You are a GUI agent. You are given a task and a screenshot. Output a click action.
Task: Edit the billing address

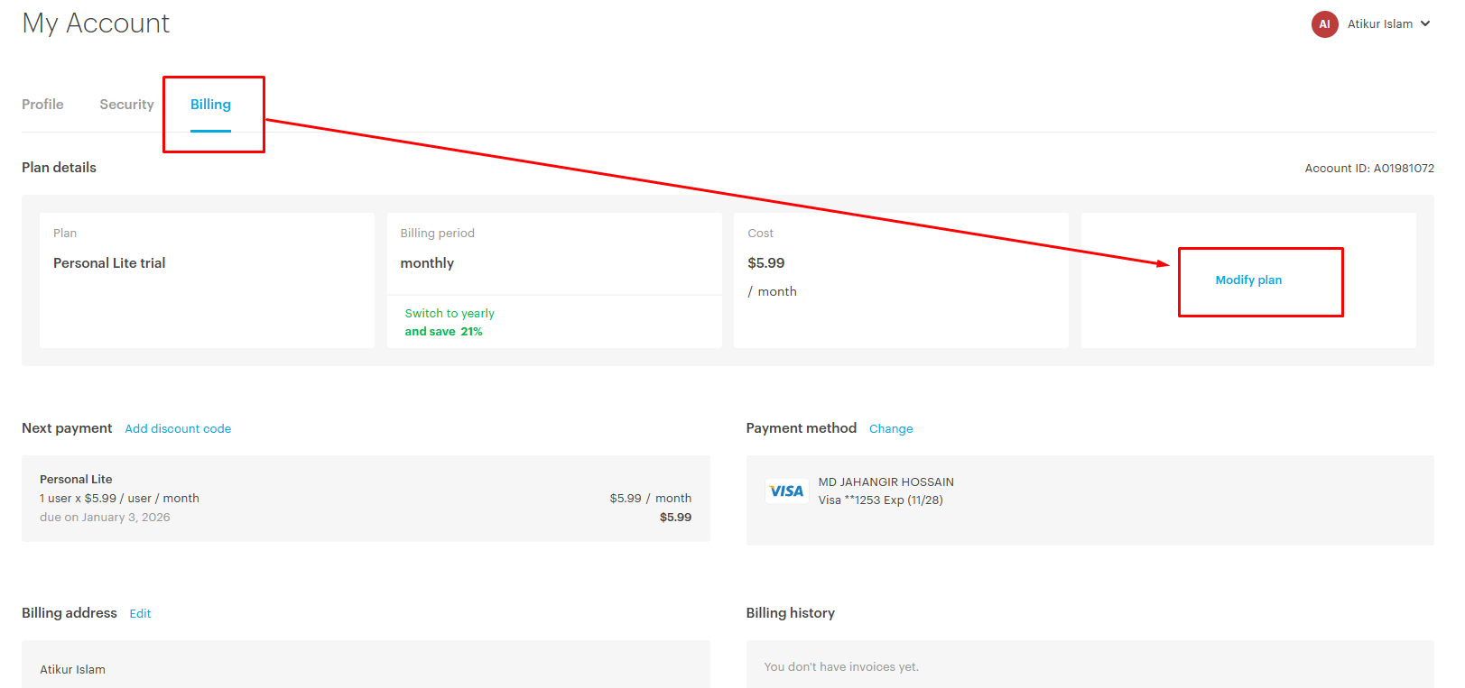click(x=140, y=614)
